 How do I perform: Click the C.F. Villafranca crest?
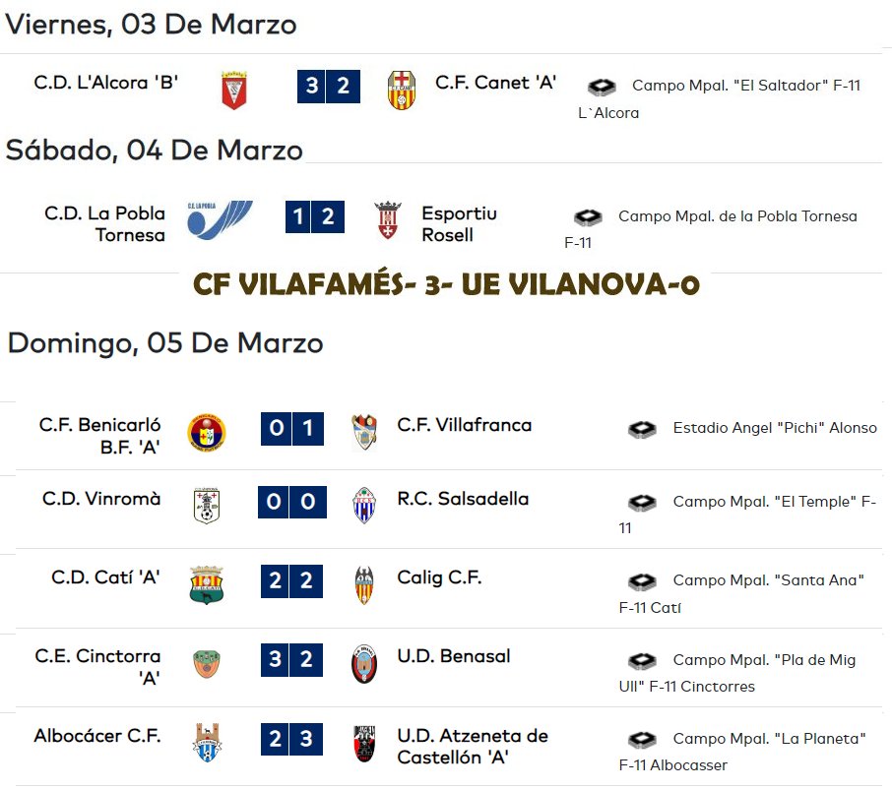click(364, 432)
